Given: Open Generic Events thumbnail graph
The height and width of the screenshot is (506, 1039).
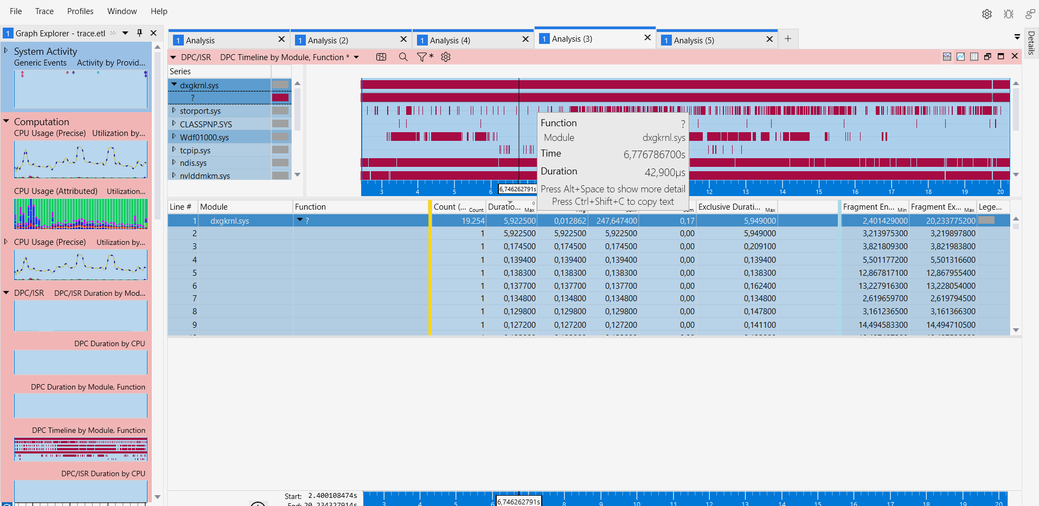Looking at the screenshot, I should point(81,89).
